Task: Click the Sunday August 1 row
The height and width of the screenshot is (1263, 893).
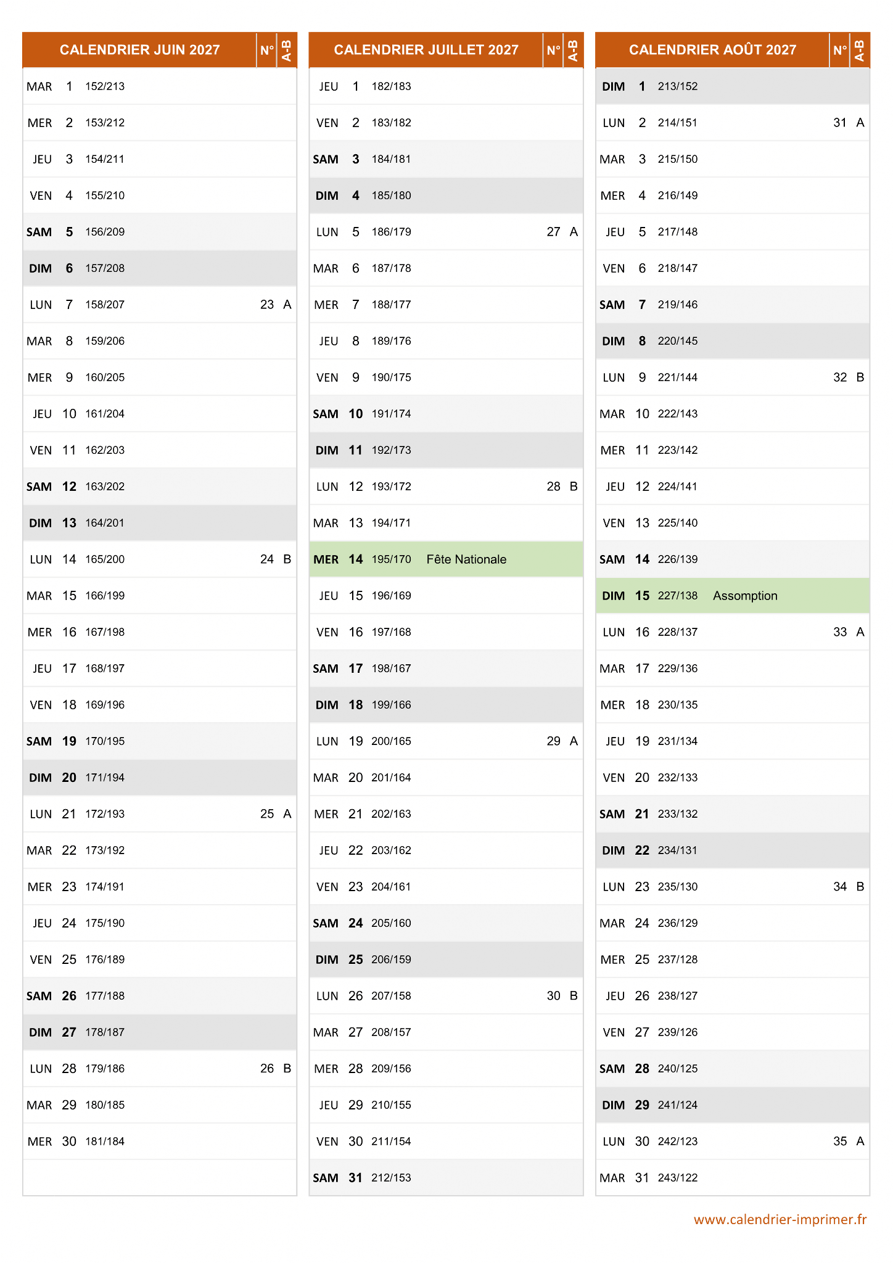Action: point(732,86)
